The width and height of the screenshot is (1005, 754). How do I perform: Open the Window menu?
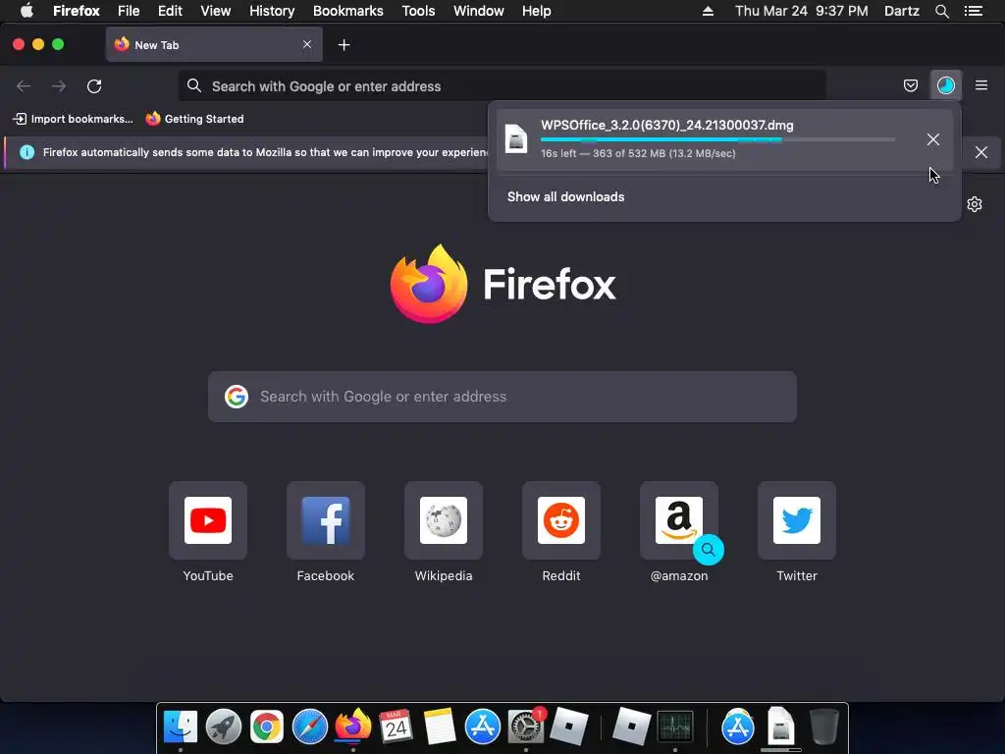pyautogui.click(x=478, y=11)
